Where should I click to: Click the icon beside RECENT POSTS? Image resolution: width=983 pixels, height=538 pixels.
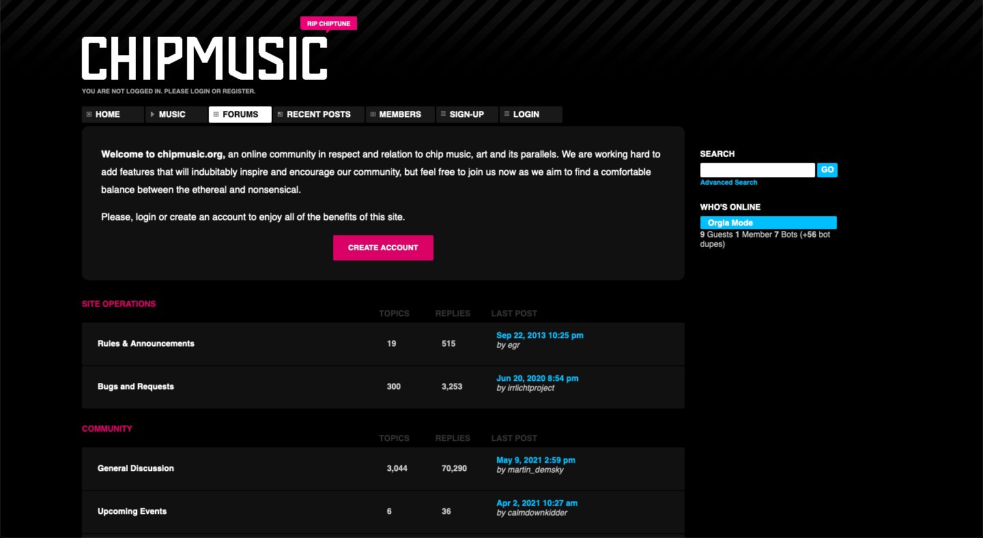280,115
